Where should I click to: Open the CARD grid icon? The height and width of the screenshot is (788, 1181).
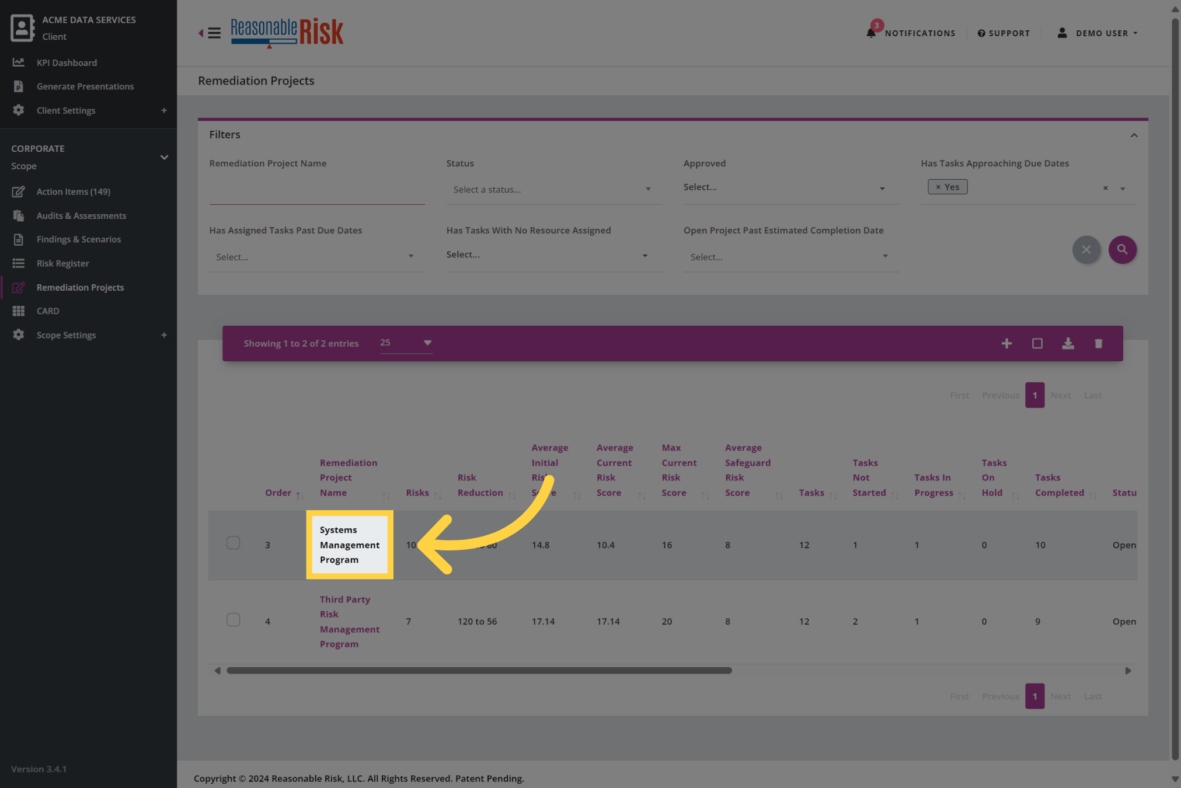19,311
